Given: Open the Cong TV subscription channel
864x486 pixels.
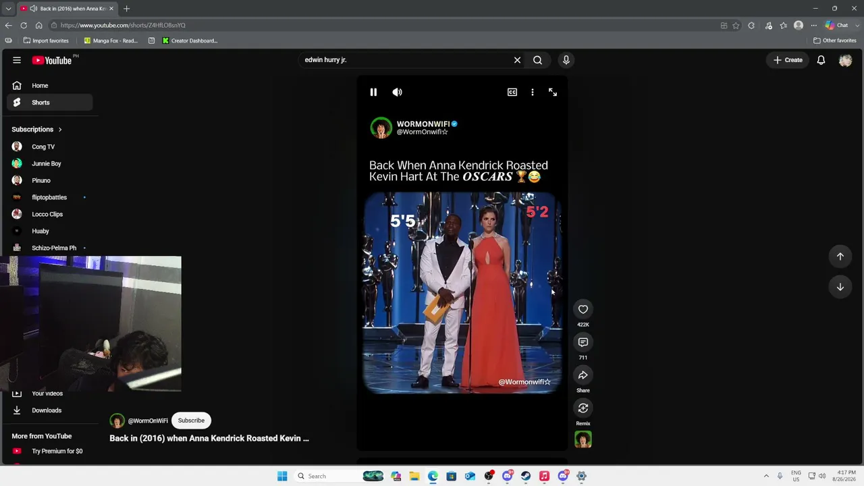Looking at the screenshot, I should click(50, 146).
